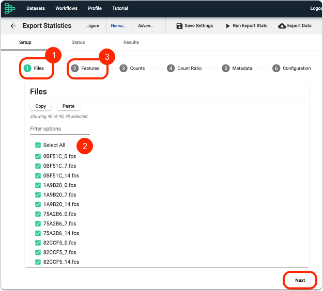Click the play icon for Run Export Stats
The height and width of the screenshot is (291, 323).
click(228, 26)
